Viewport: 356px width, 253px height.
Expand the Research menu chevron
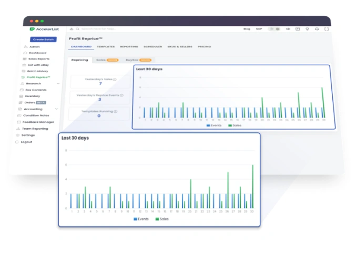(x=58, y=83)
